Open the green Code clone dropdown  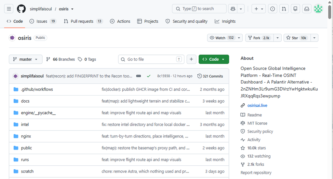click(x=214, y=59)
